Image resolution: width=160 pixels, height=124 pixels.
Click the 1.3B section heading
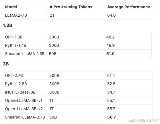7,25
